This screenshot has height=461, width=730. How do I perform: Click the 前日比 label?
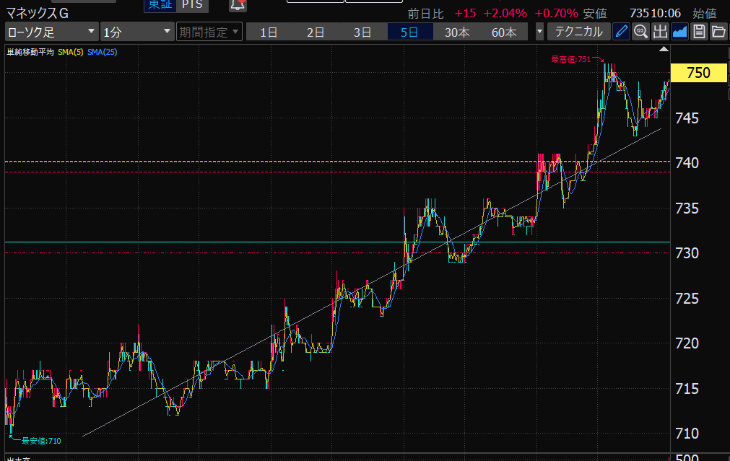(425, 14)
